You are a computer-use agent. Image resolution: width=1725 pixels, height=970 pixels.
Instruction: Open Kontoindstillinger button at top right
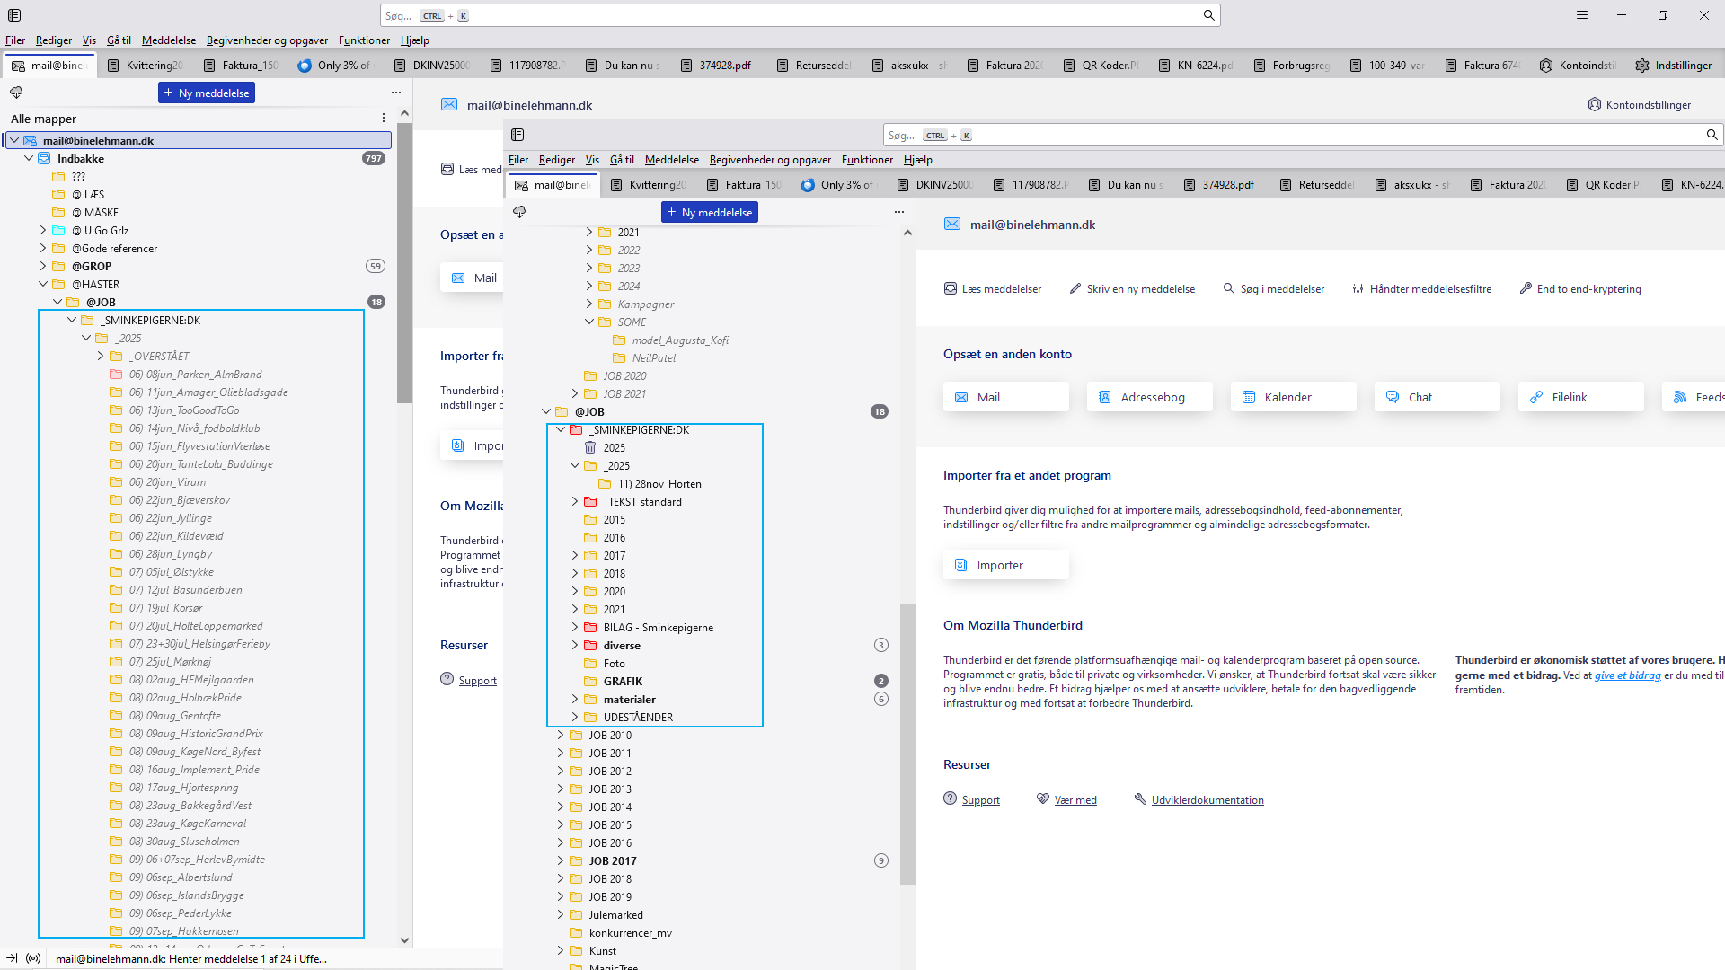click(1639, 104)
